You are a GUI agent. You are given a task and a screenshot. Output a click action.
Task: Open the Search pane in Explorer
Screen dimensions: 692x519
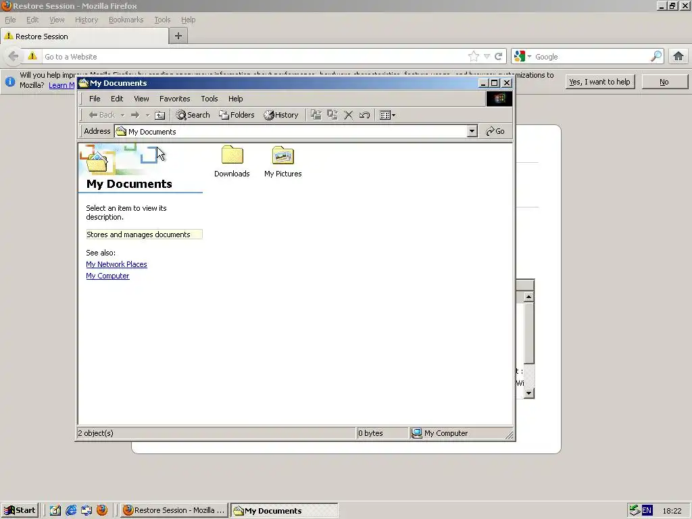tap(193, 115)
